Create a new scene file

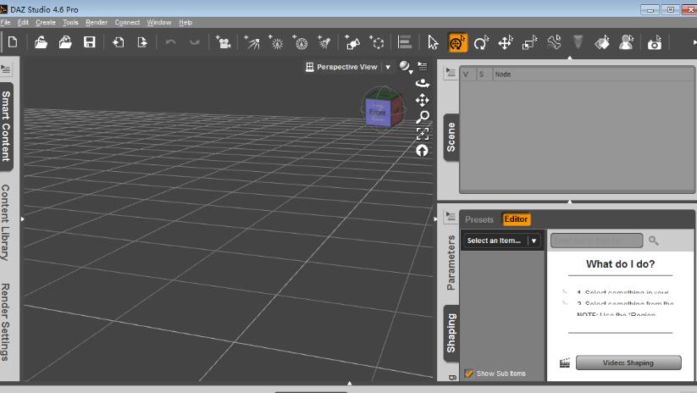13,42
